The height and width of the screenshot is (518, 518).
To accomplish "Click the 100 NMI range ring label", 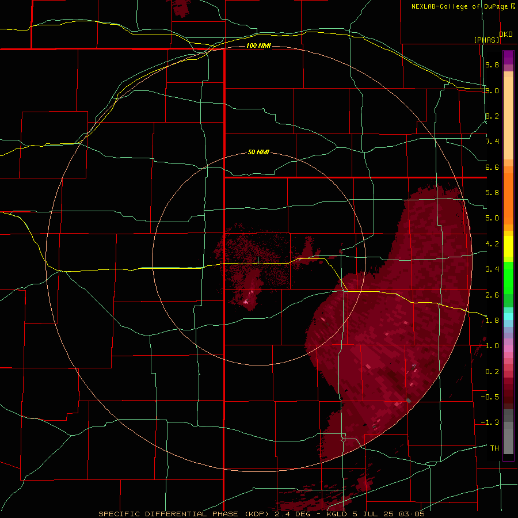I will pos(258,45).
